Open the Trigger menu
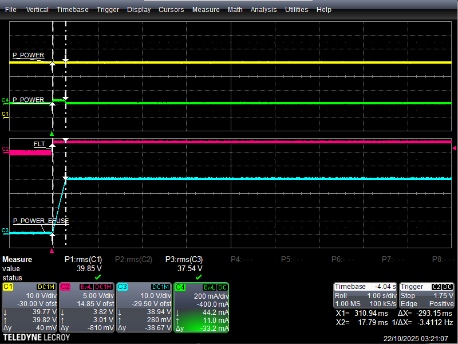458x344 pixels. (108, 10)
